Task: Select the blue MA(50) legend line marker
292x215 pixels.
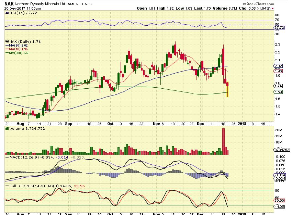Action: click(7, 46)
